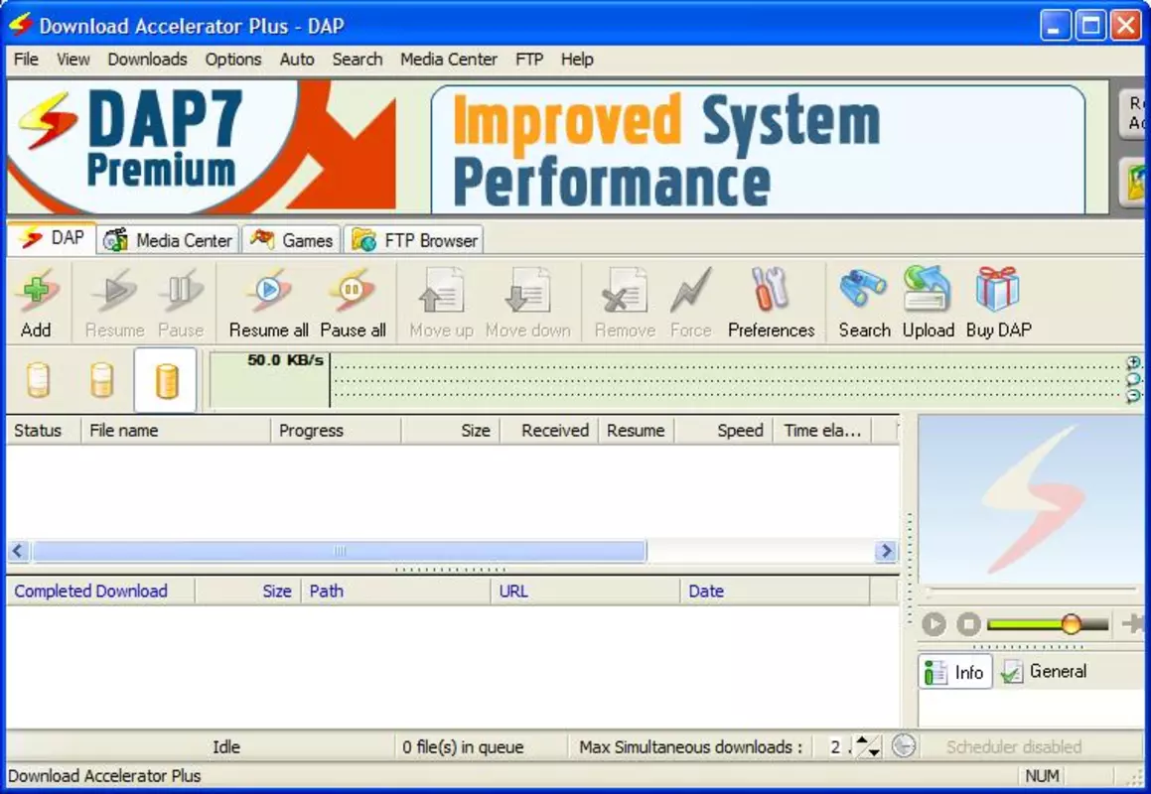
Task: Click the Remove toolbar icon
Action: (x=625, y=303)
